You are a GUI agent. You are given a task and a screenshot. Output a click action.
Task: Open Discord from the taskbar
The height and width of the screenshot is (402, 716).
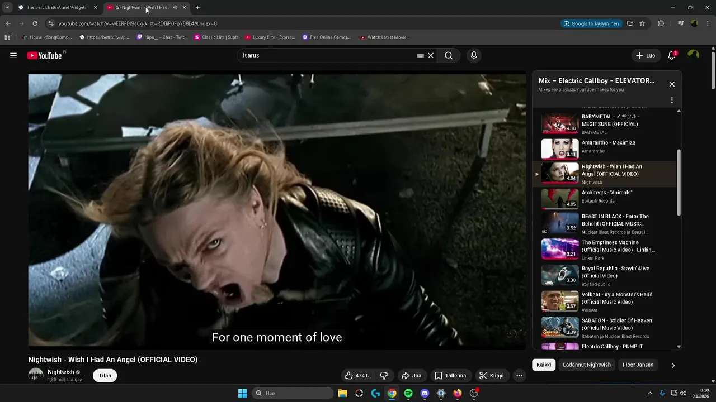[x=425, y=393]
